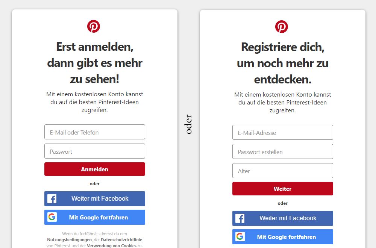Focus the Passwort field in login form
376x248 pixels.
pyautogui.click(x=95, y=151)
